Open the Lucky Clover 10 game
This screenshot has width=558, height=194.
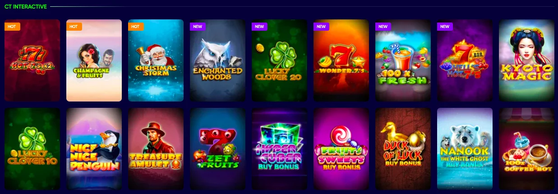pyautogui.click(x=32, y=149)
